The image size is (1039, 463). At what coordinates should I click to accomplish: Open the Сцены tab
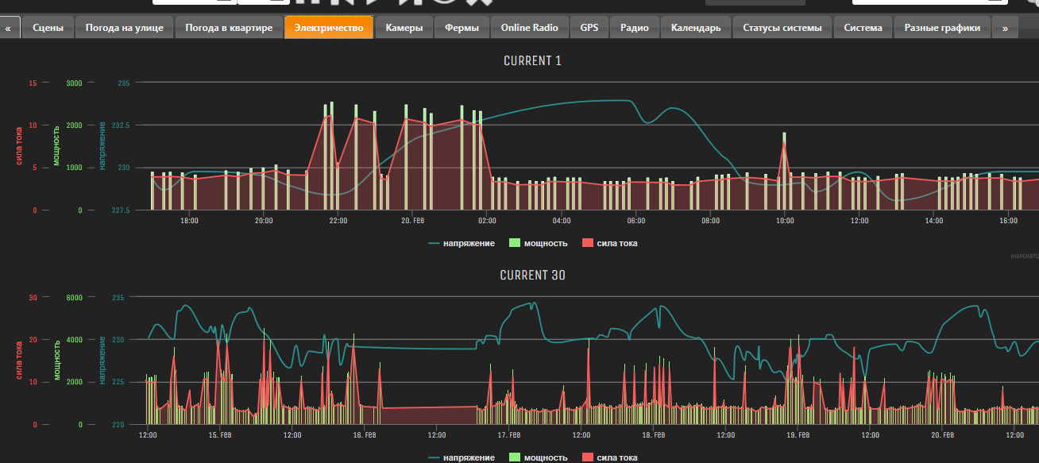tap(48, 28)
